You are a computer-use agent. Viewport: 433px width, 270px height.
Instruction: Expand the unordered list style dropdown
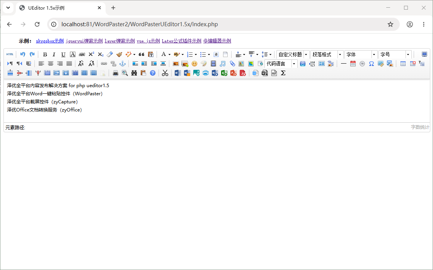pos(209,54)
